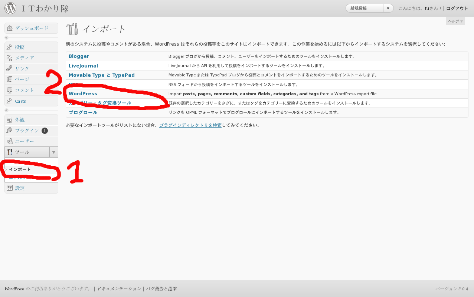Click the plugin plug icon

click(x=10, y=131)
